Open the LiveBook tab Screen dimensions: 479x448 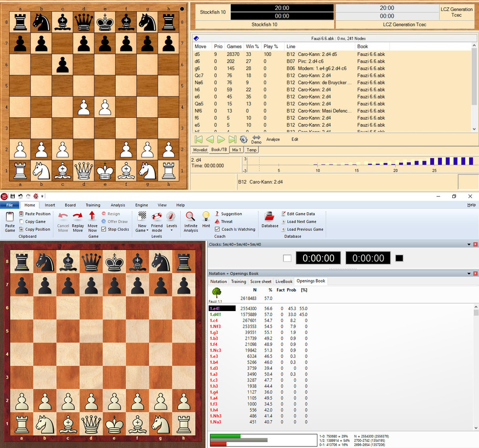coord(284,281)
